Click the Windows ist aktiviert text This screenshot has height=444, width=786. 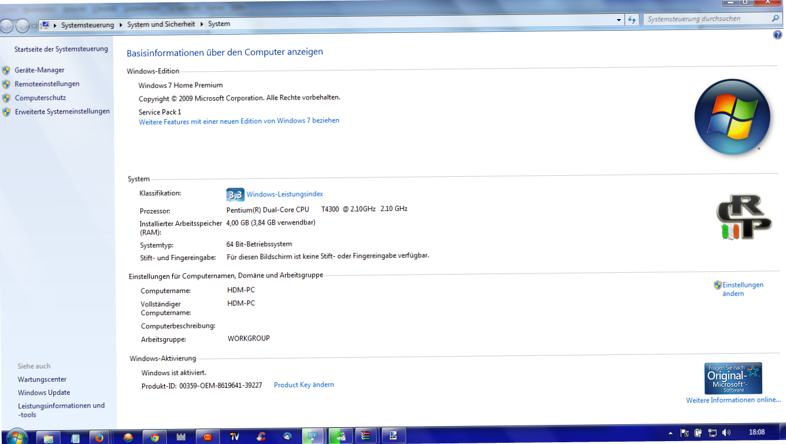[x=174, y=373]
